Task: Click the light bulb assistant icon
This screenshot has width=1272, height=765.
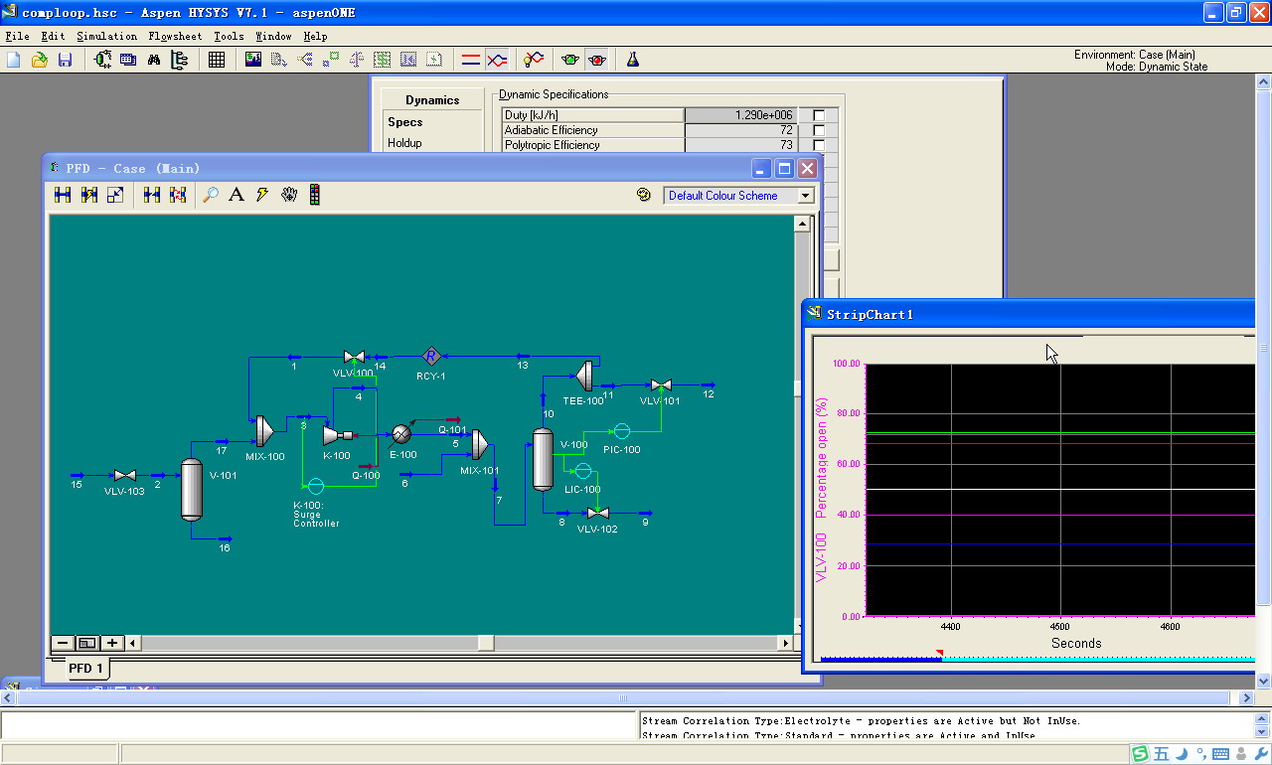Action: click(535, 60)
